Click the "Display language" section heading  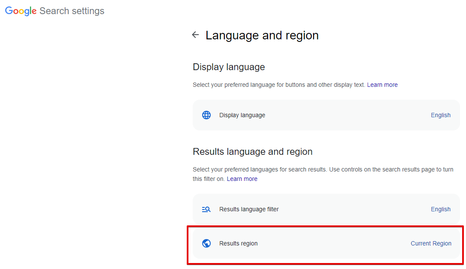click(229, 67)
